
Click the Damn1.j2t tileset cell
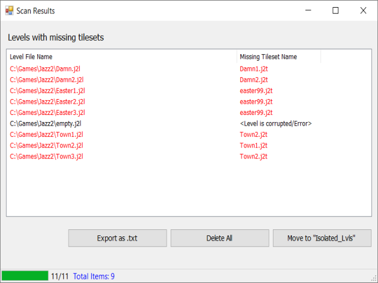coord(253,69)
